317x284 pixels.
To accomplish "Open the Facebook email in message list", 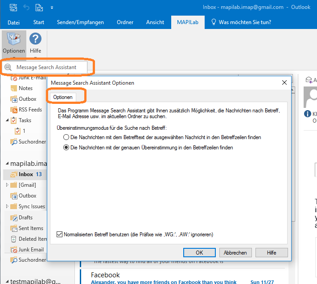I will tap(182, 277).
